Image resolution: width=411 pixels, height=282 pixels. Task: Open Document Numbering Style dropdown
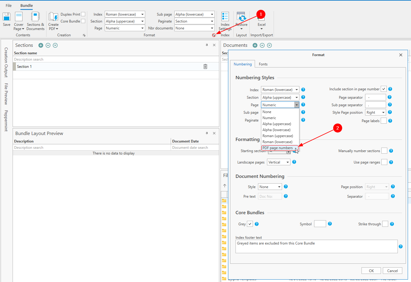click(x=270, y=187)
